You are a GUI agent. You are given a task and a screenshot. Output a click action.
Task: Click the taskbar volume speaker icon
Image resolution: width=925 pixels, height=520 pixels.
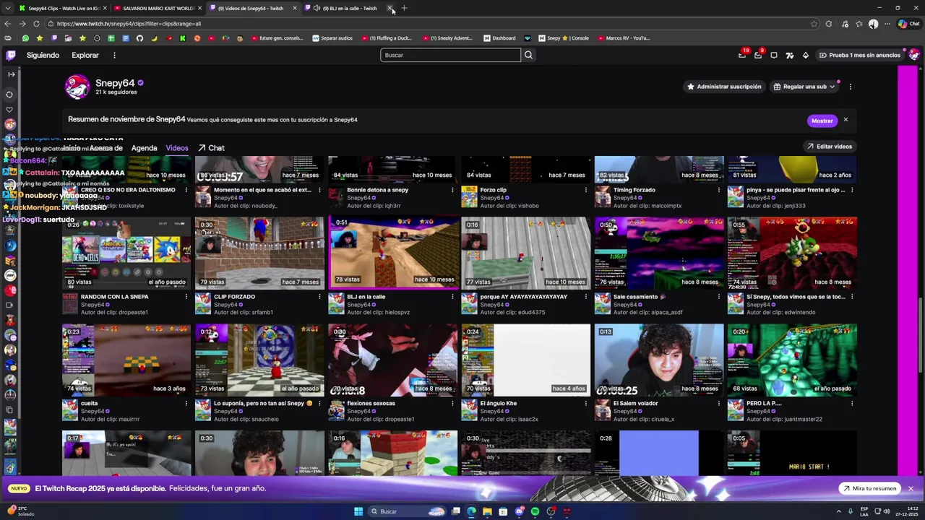[x=887, y=511]
